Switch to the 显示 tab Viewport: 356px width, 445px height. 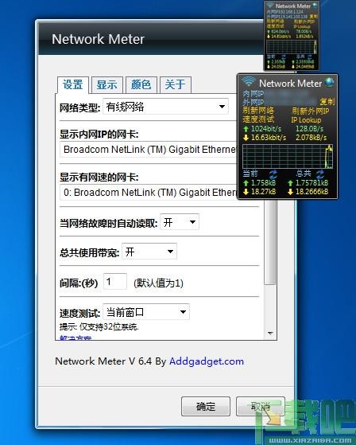[107, 84]
